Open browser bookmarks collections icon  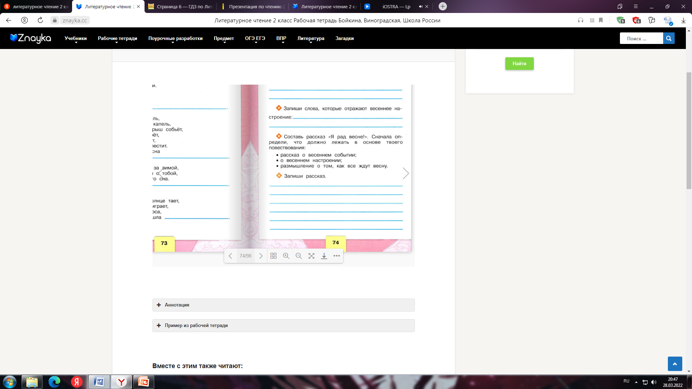pyautogui.click(x=620, y=6)
